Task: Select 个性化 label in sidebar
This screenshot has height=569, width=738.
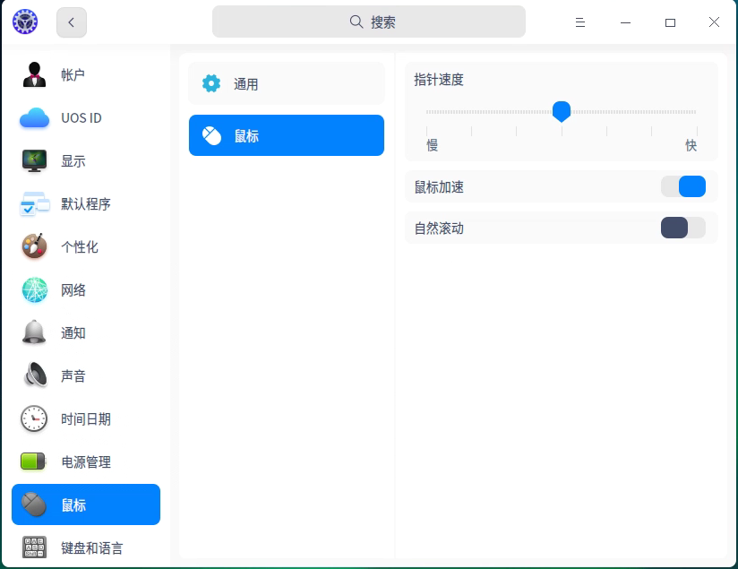Action: [80, 247]
